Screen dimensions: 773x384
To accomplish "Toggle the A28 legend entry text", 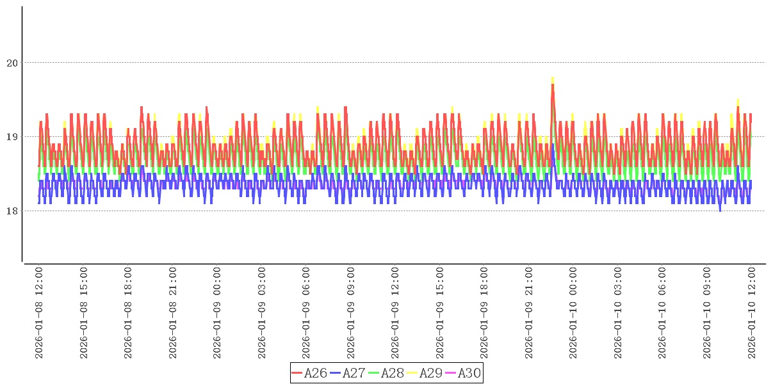I will coord(392,373).
